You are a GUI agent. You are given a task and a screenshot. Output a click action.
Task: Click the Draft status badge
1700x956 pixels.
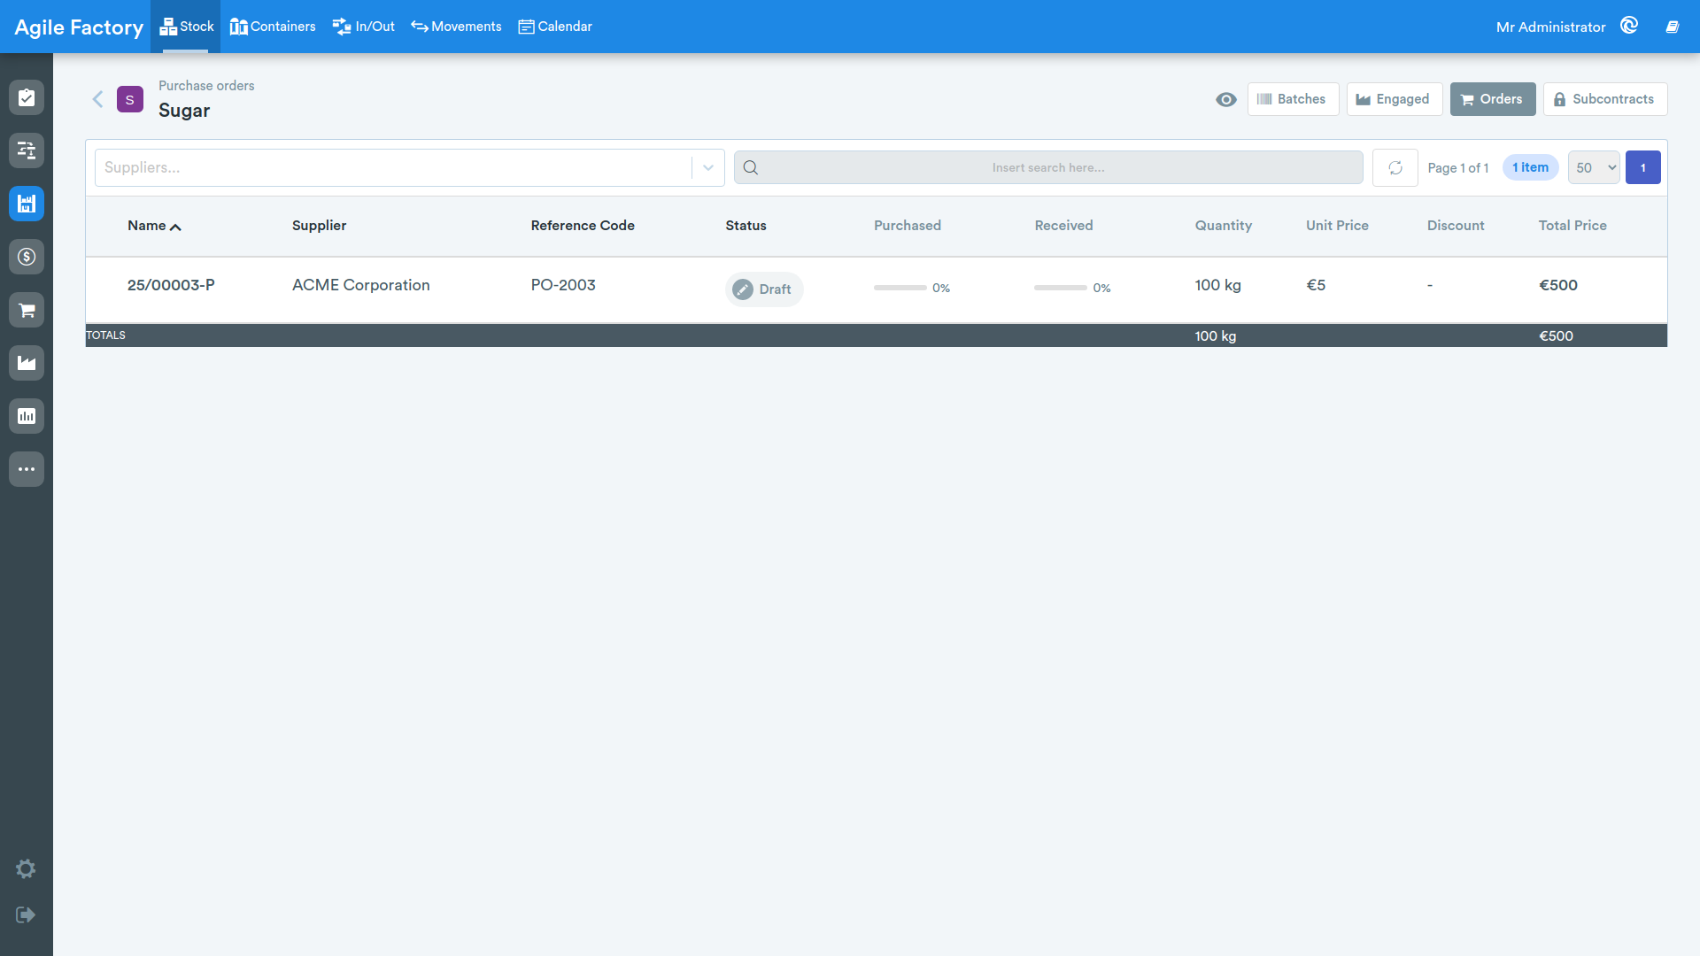pyautogui.click(x=764, y=289)
